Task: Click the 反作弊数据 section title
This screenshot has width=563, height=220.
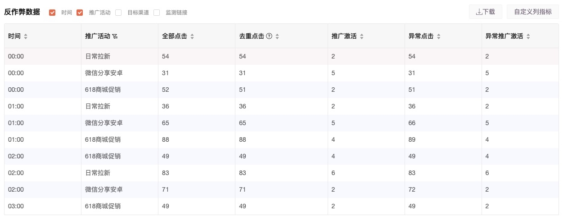Action: pos(22,12)
